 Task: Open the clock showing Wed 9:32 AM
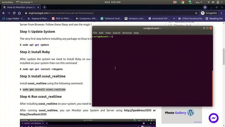pyautogui.click(x=112, y=2)
